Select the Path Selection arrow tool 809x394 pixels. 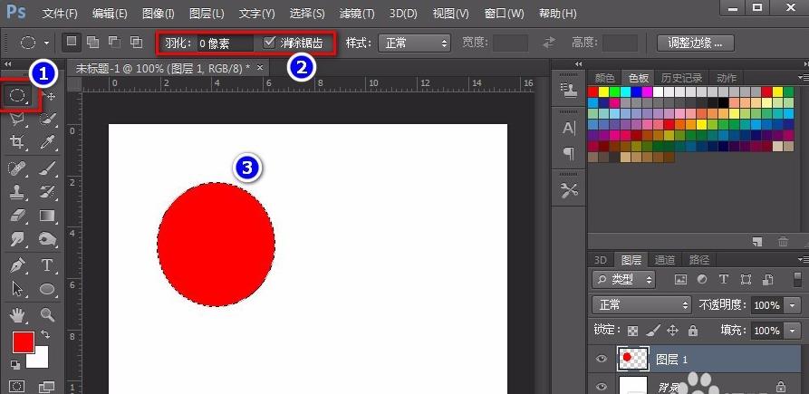coord(17,289)
